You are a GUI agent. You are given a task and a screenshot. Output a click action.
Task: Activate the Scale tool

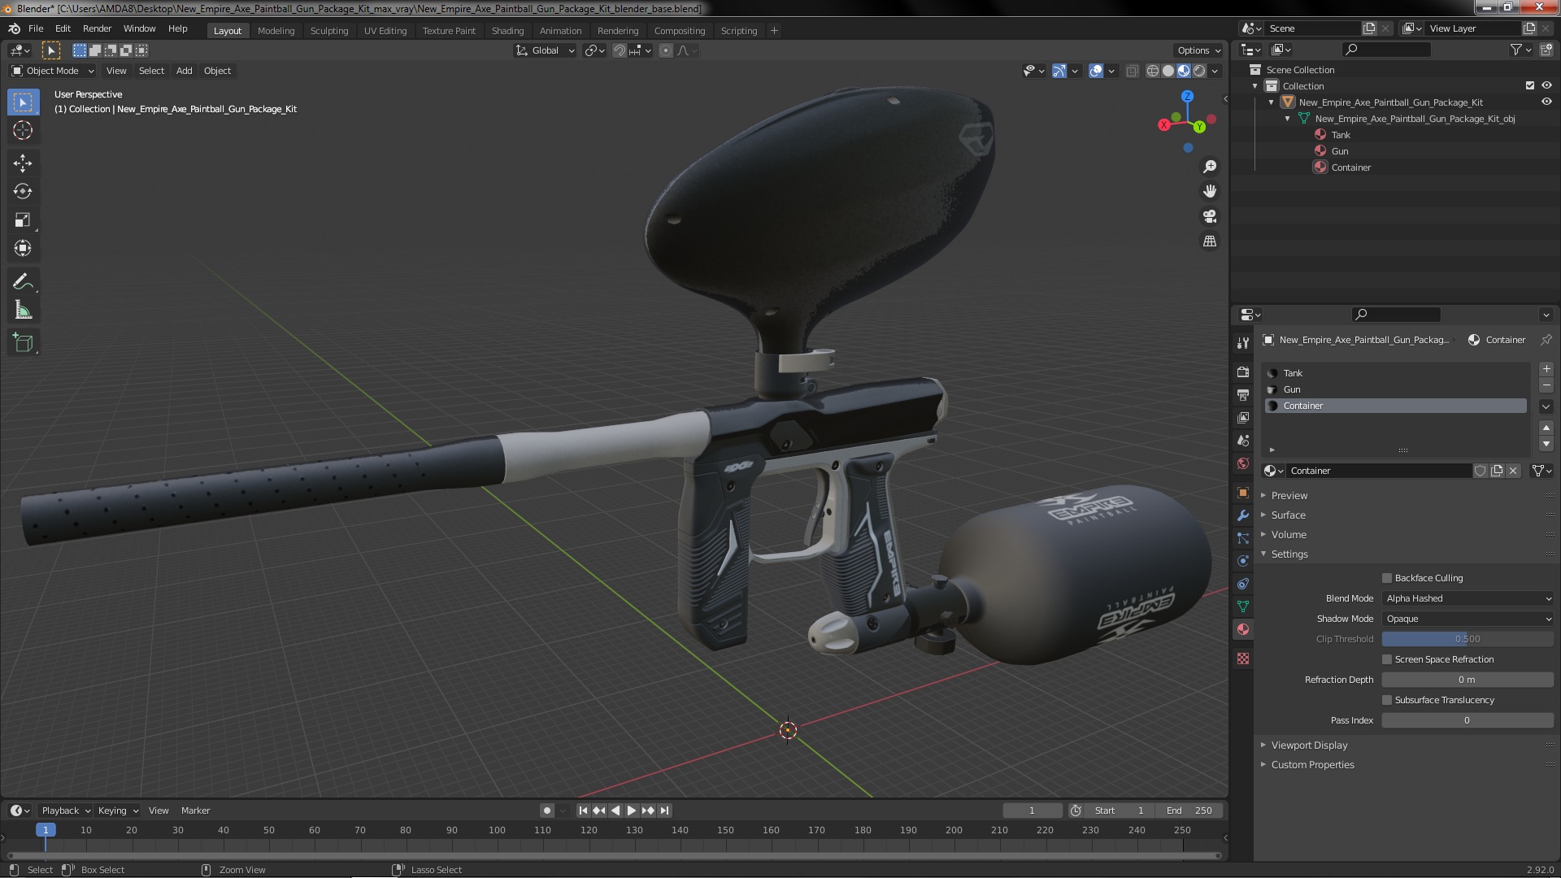coord(23,220)
